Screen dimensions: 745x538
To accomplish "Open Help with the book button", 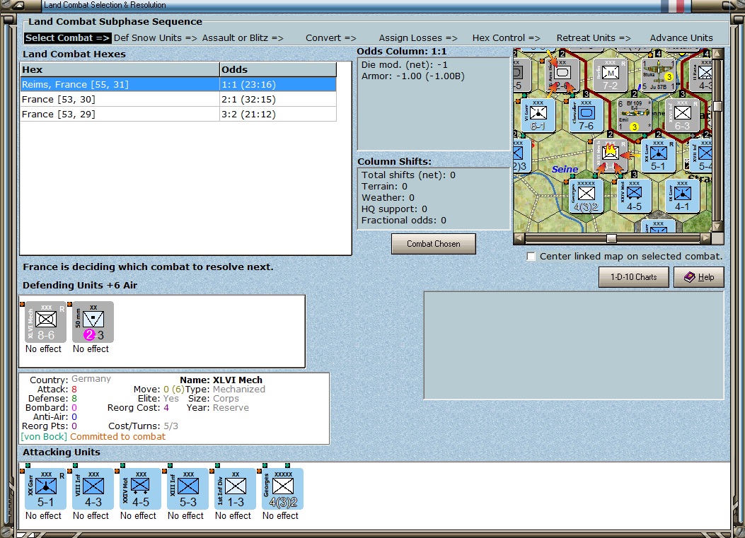I will (699, 277).
